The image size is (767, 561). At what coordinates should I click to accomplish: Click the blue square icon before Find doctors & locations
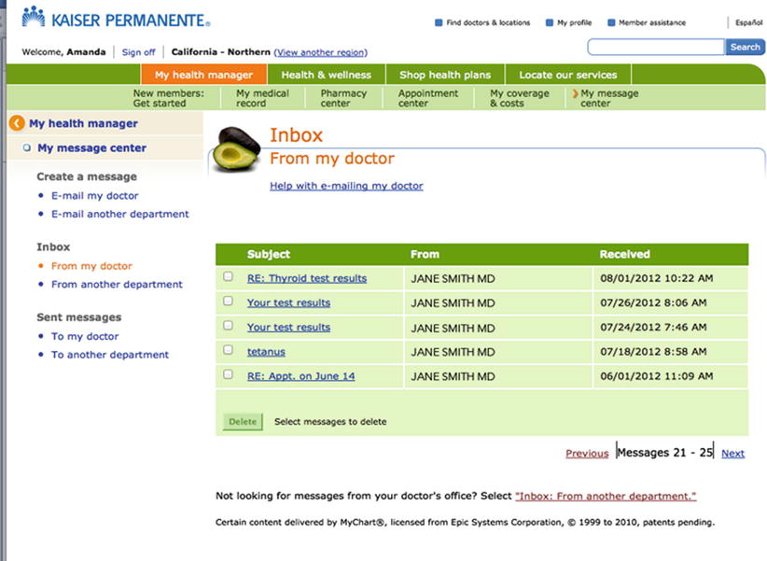[439, 23]
